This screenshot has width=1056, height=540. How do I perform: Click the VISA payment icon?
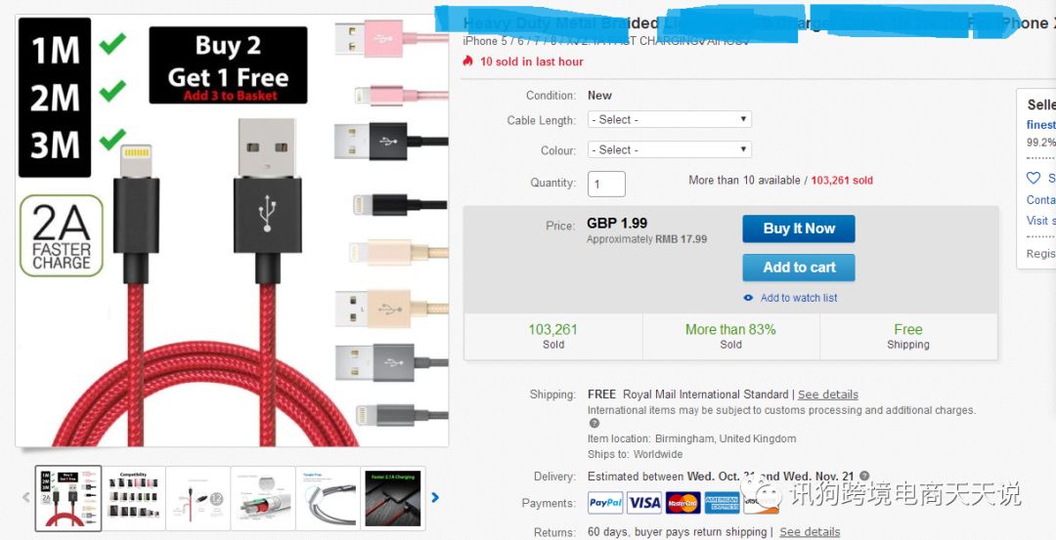pyautogui.click(x=644, y=503)
